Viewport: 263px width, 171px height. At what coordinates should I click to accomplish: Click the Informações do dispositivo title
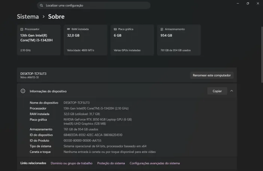point(48,91)
